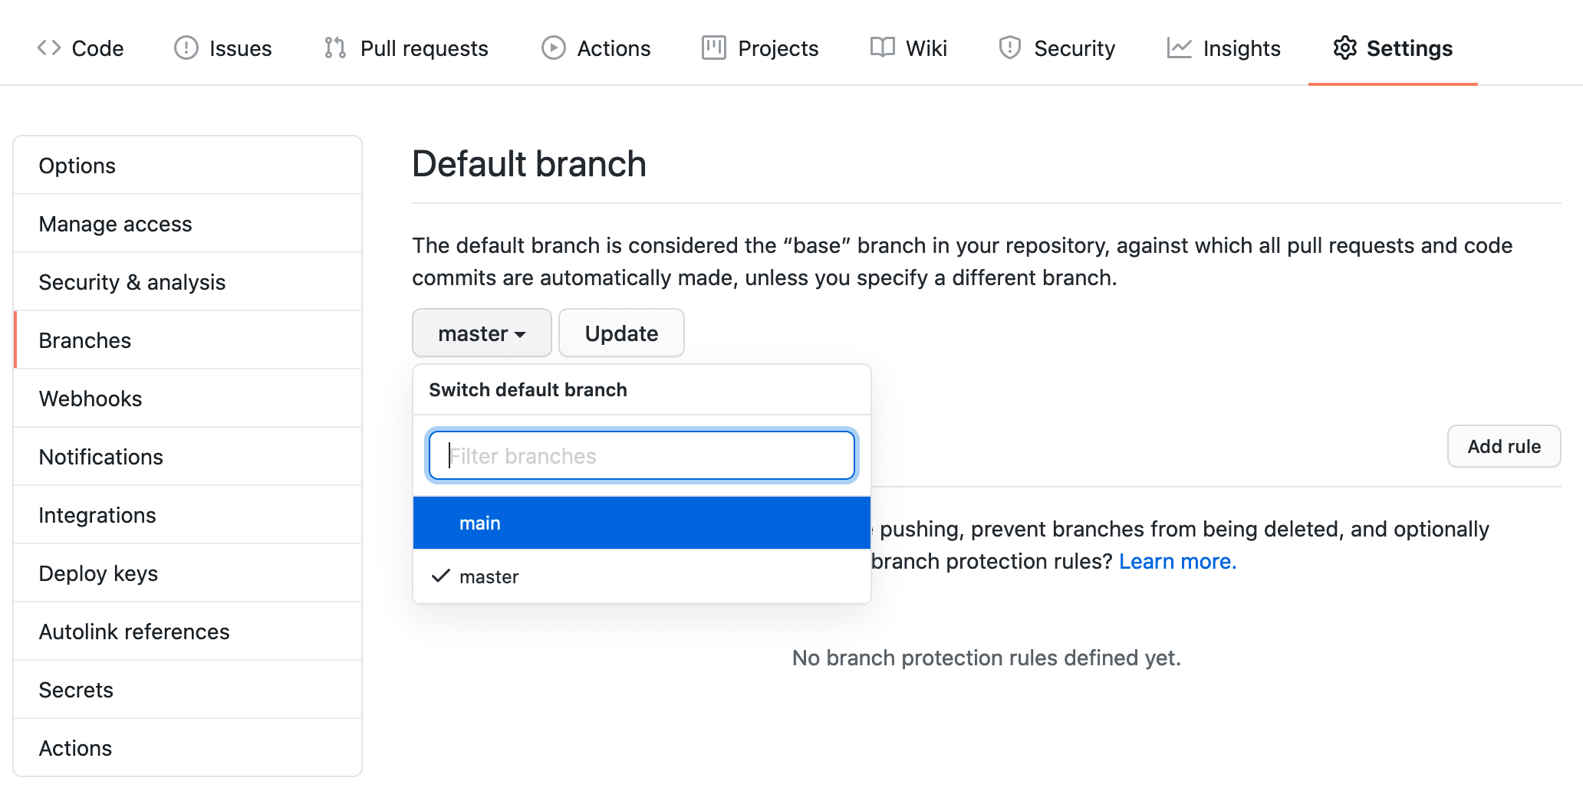Open the Learn more link

(x=1176, y=561)
